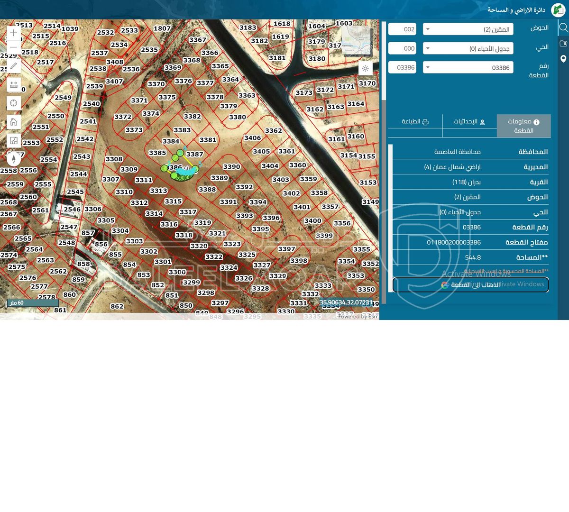
Task: Click the الذهاب الى القطعة button
Action: click(470, 285)
